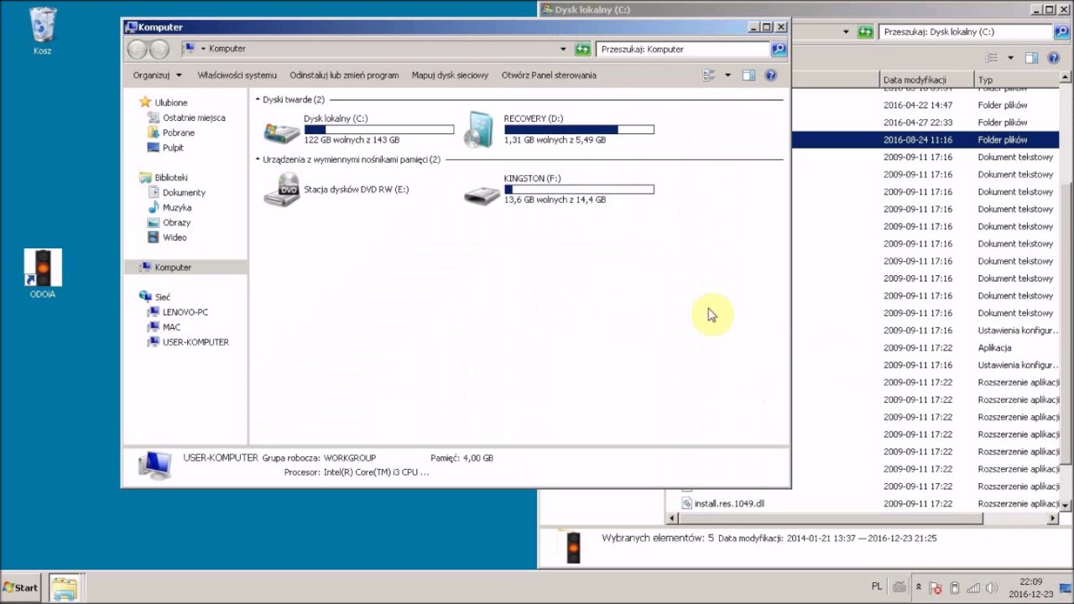Open Obrazy library

click(x=176, y=223)
